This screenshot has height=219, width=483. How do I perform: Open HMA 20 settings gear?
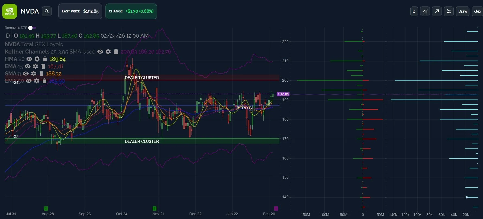tap(37, 59)
